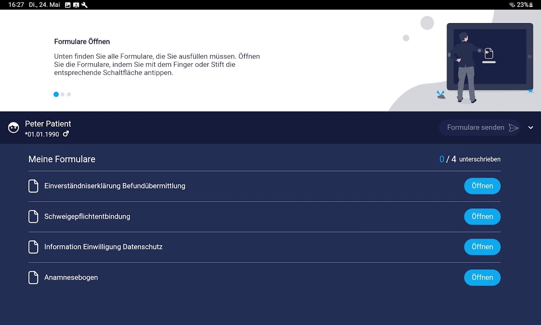Click document icon beside Schweigepflichtentbindung

(33, 217)
